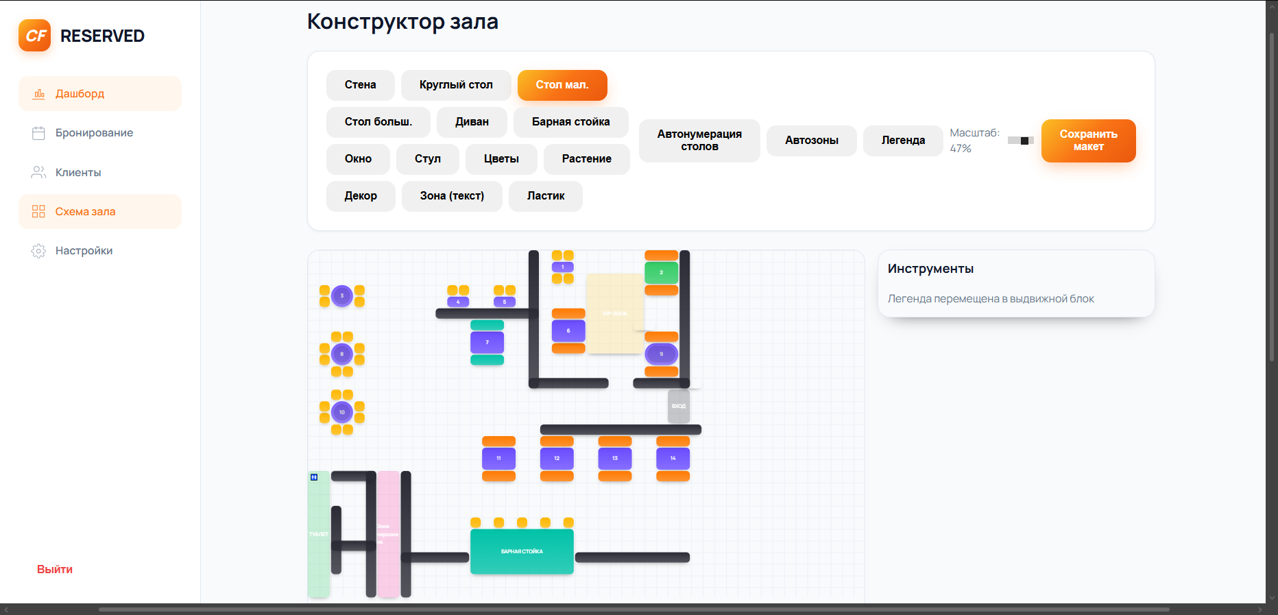The image size is (1278, 615).
Task: Choose the Круглый стол tool
Action: [456, 85]
